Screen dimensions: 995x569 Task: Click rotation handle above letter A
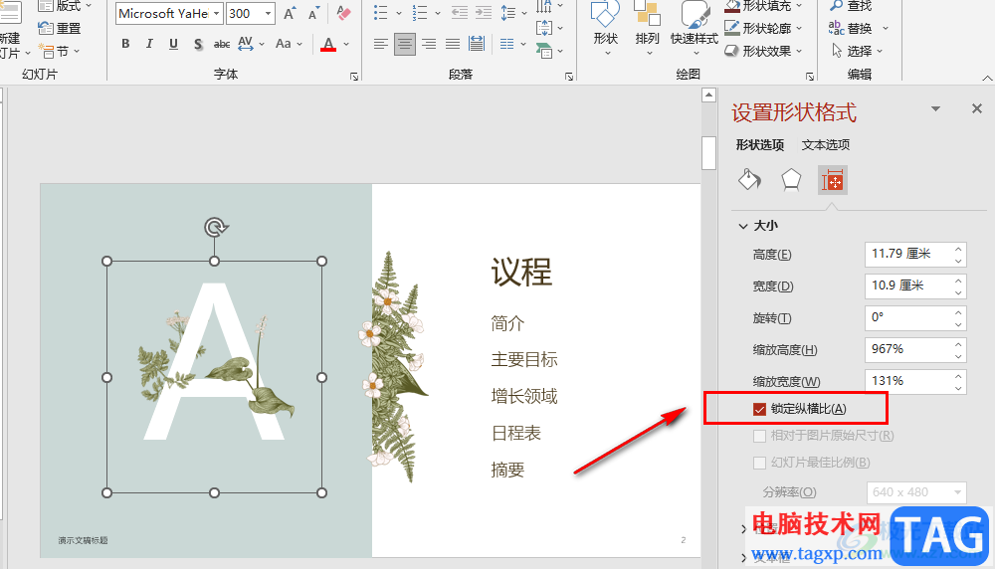216,227
